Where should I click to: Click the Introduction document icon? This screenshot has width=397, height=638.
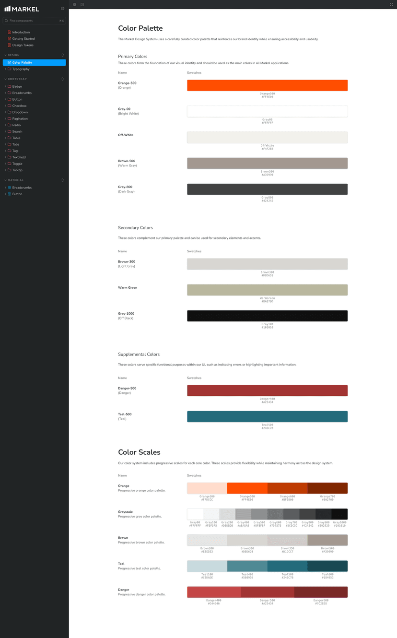[9, 32]
